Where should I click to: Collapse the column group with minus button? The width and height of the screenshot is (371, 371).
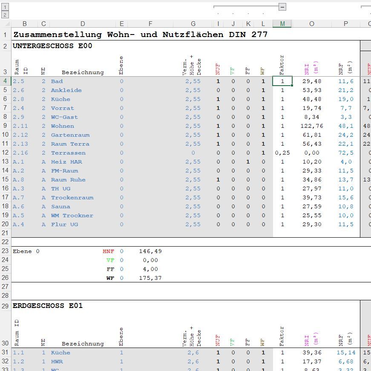tap(282, 7)
